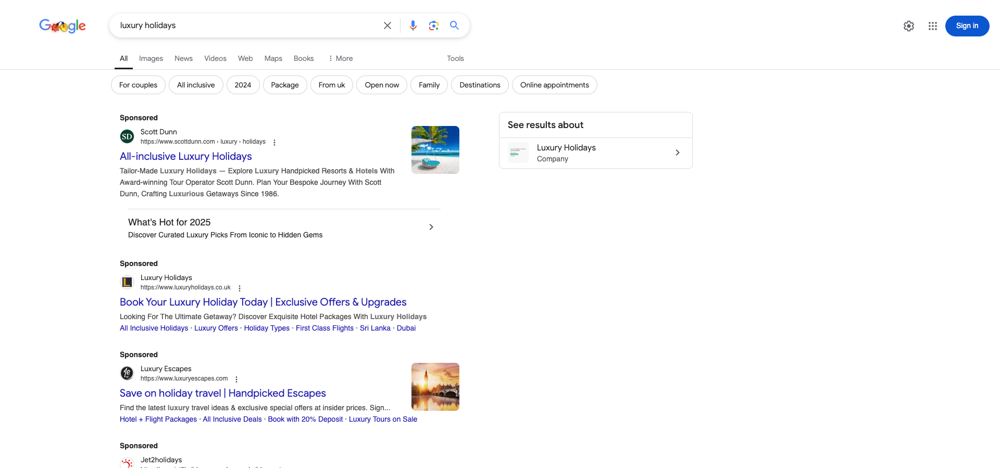The height and width of the screenshot is (468, 1000).
Task: Expand What's Hot for 2025 chevron
Action: (431, 227)
